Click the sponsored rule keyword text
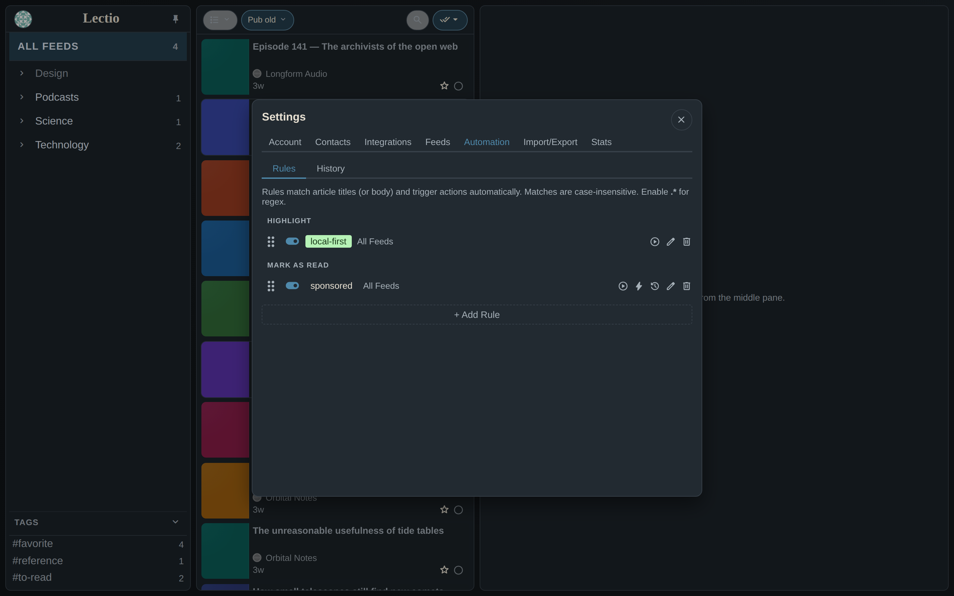Viewport: 954px width, 596px height. click(x=331, y=286)
